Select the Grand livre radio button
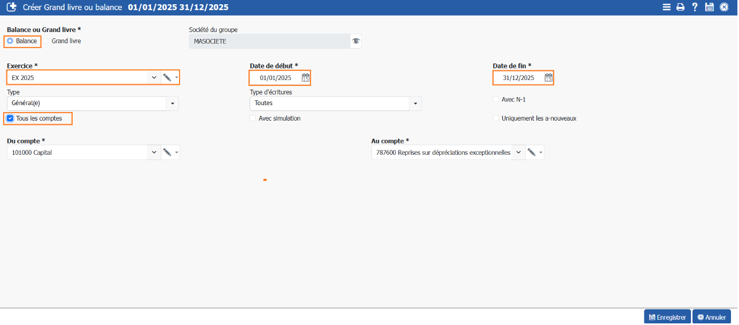 46,41
